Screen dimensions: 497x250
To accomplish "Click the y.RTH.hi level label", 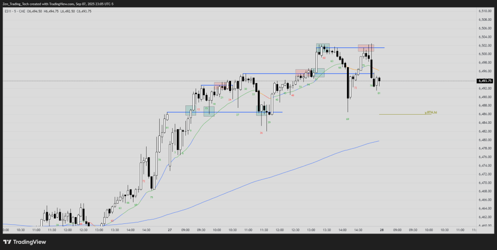I will [431, 112].
